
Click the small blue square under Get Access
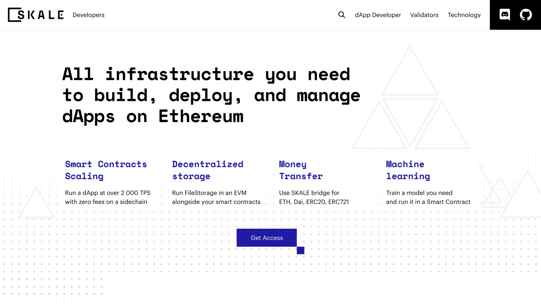[x=300, y=250]
